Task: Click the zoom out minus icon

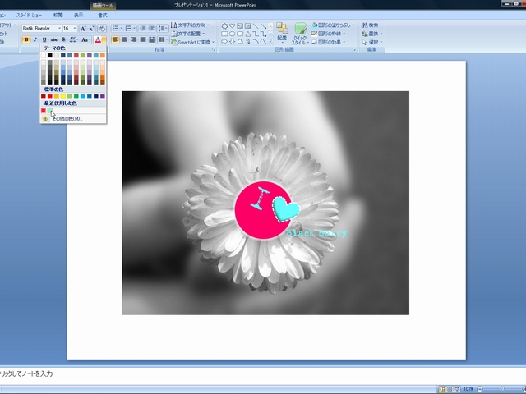Action: [x=480, y=388]
